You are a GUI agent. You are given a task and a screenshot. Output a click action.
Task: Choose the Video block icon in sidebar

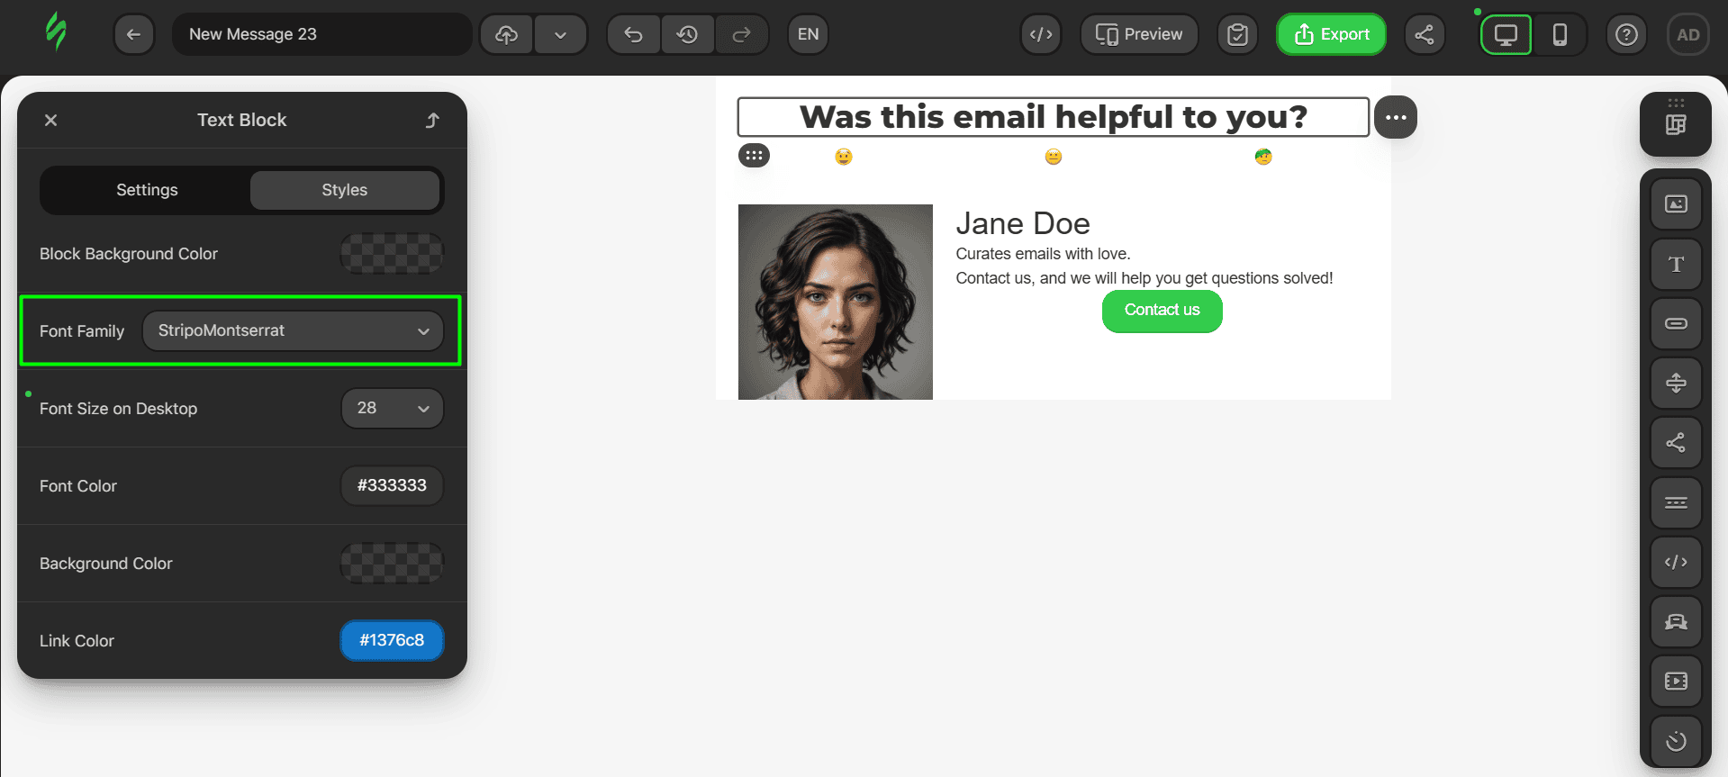pos(1675,681)
